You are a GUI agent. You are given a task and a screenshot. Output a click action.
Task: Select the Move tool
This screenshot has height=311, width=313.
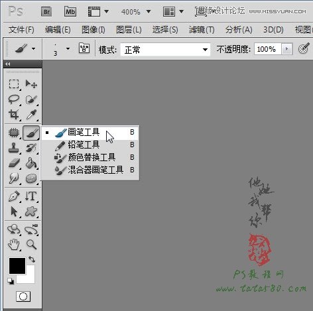click(31, 84)
